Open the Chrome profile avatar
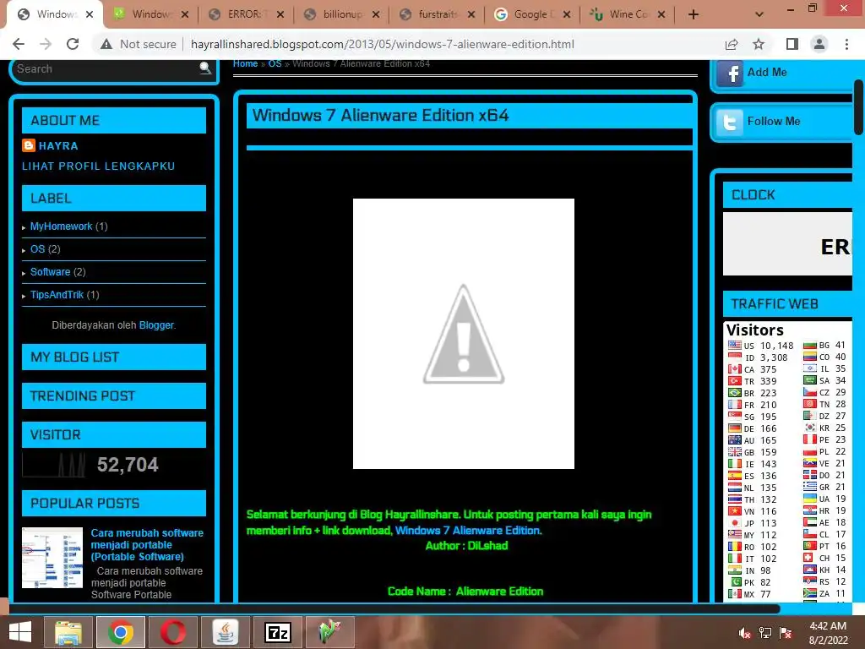The image size is (865, 649). [819, 44]
